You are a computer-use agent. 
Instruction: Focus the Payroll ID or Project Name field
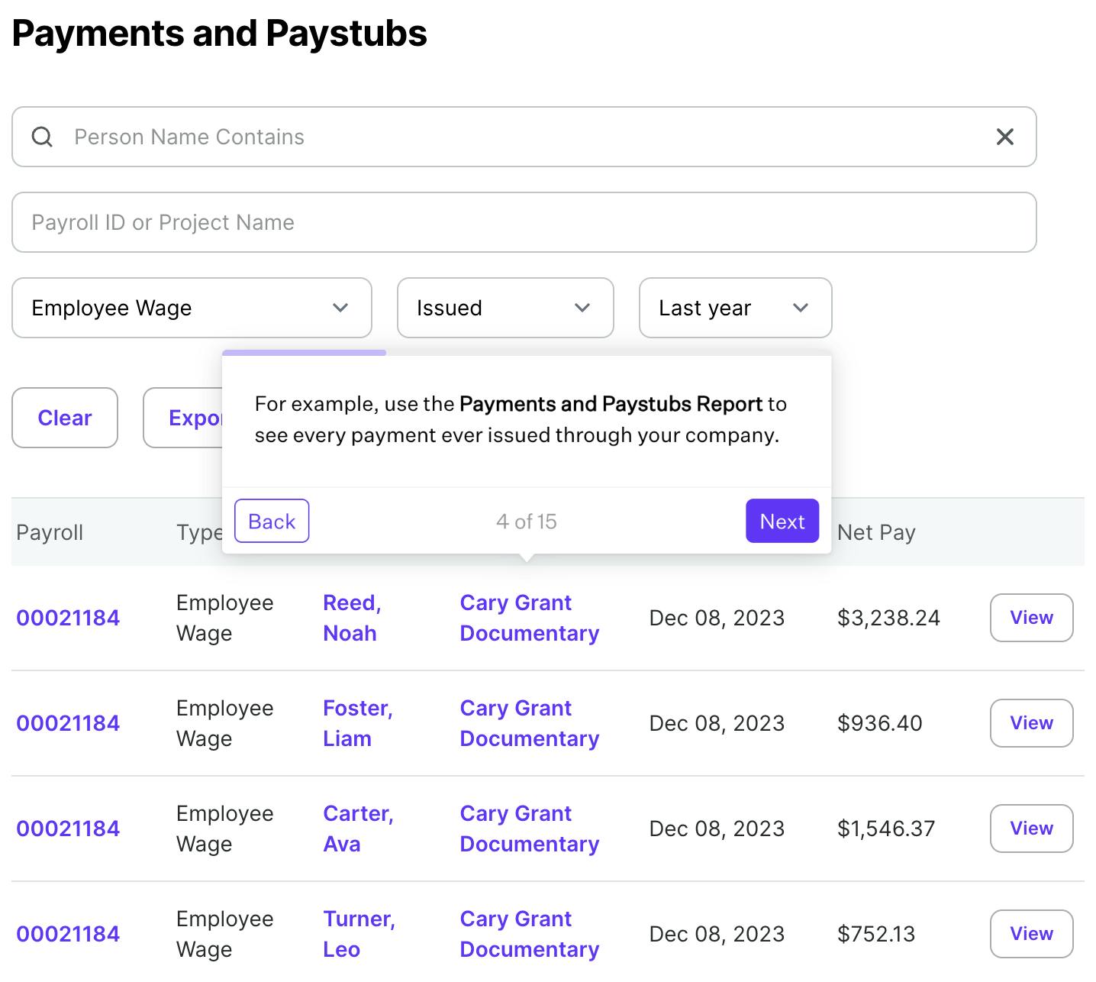pyautogui.click(x=524, y=222)
